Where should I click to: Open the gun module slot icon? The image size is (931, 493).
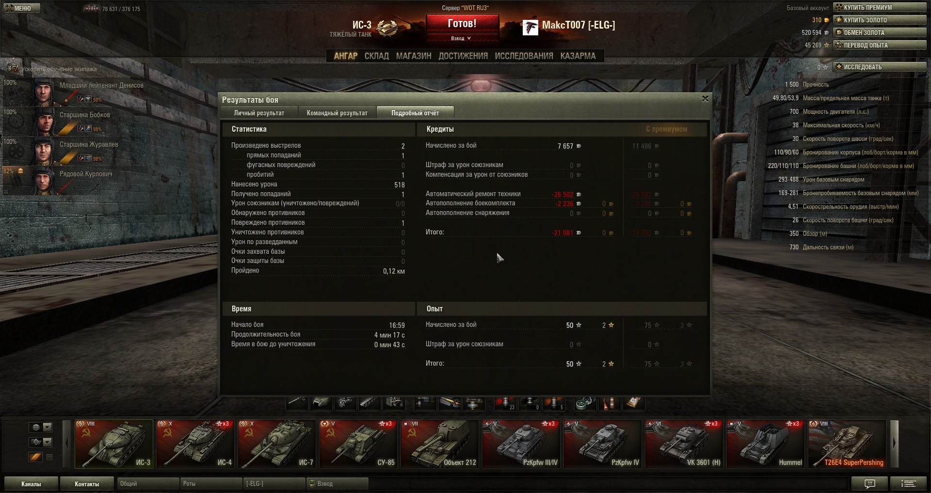point(297,403)
